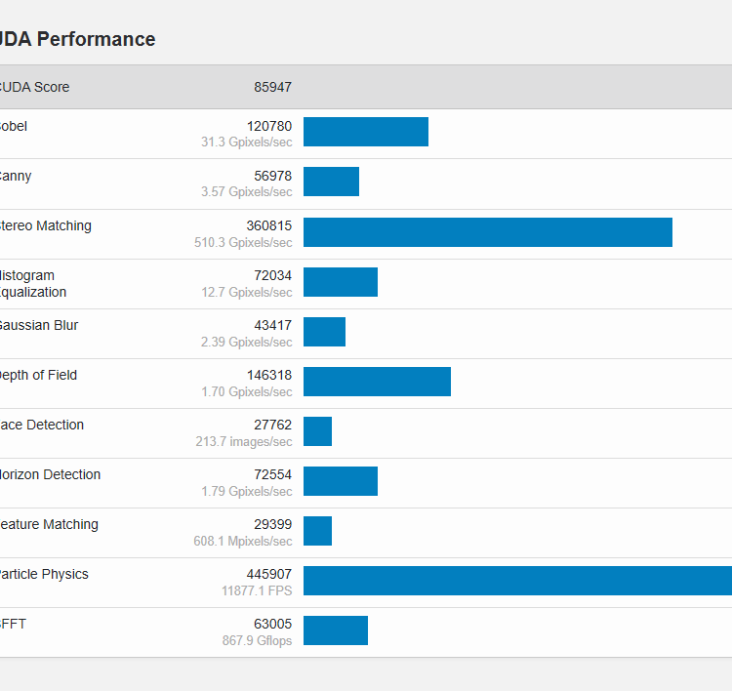The height and width of the screenshot is (691, 732).
Task: Click the Stereo Matching blue bar
Action: [x=488, y=232]
